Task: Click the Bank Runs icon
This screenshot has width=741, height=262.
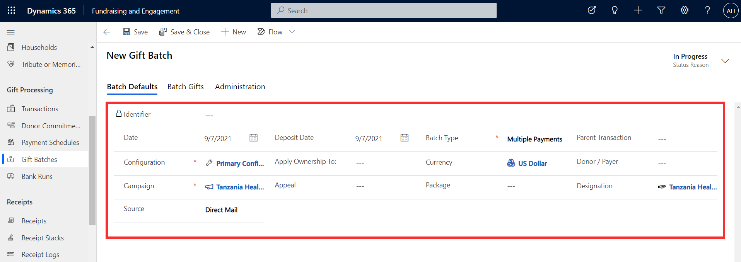Action: (11, 176)
